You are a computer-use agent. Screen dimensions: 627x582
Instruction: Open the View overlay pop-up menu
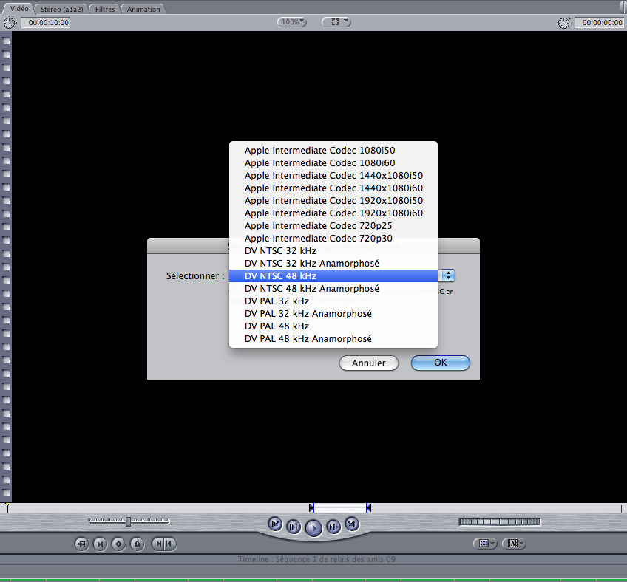[x=336, y=22]
